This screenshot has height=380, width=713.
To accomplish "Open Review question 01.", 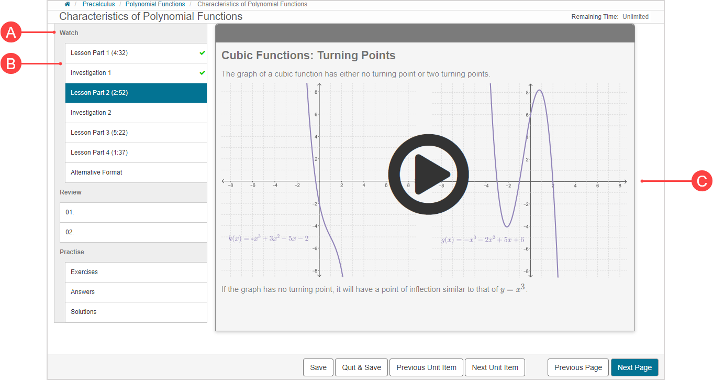I will pyautogui.click(x=70, y=212).
